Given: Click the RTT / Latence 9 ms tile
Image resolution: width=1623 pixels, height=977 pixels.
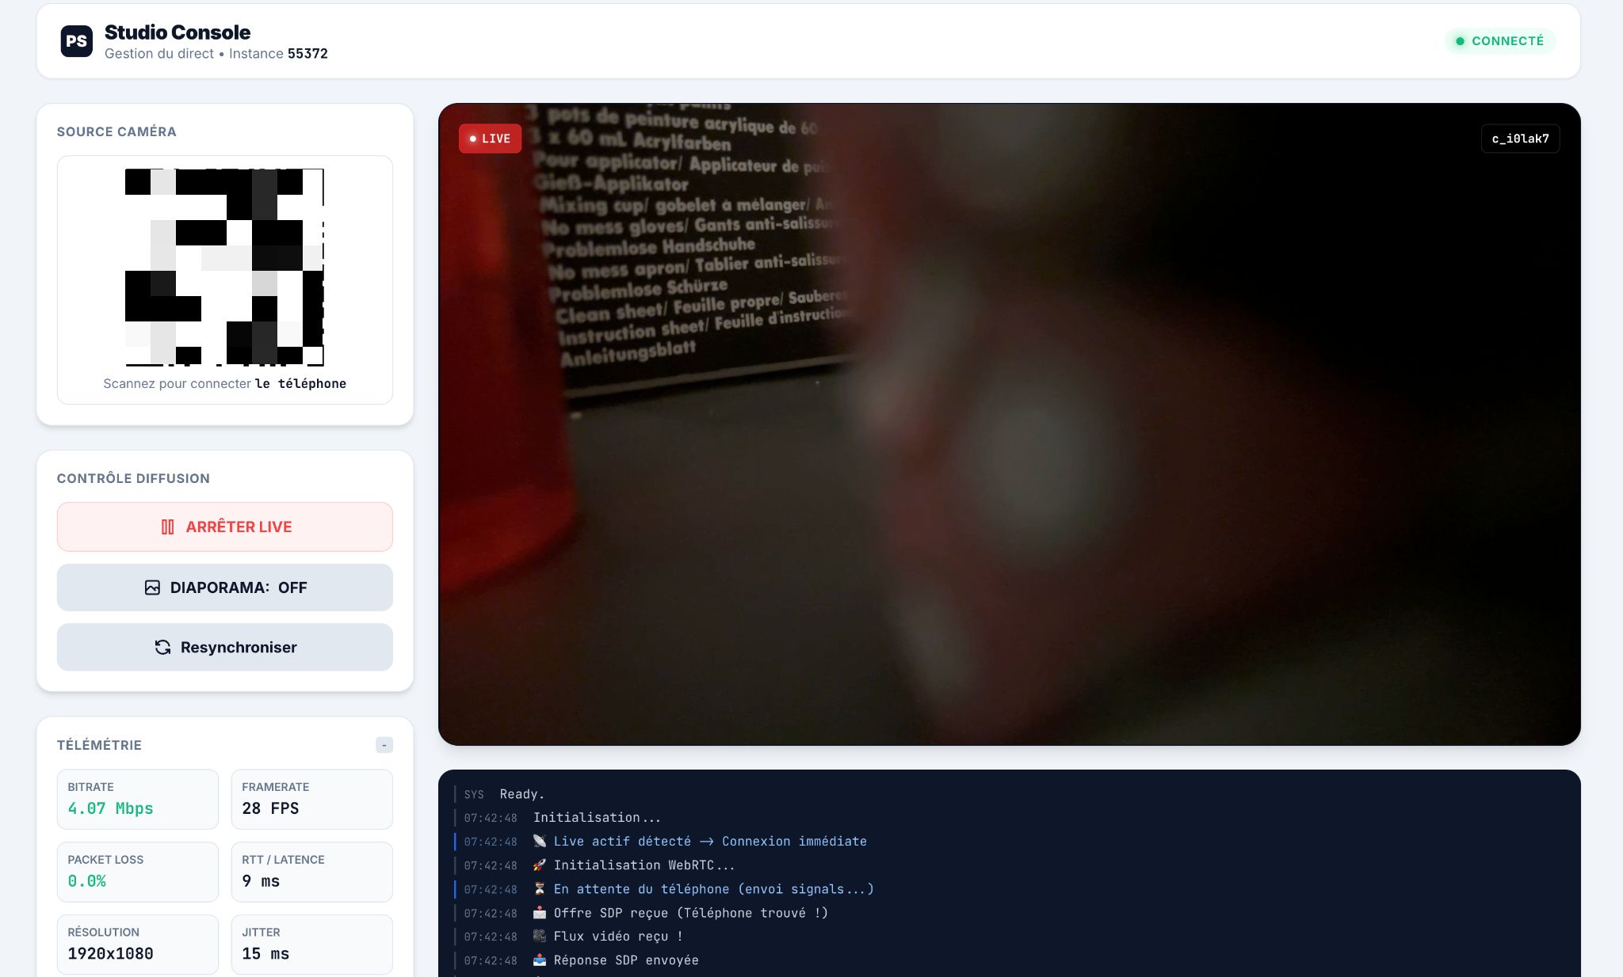Looking at the screenshot, I should tap(311, 872).
